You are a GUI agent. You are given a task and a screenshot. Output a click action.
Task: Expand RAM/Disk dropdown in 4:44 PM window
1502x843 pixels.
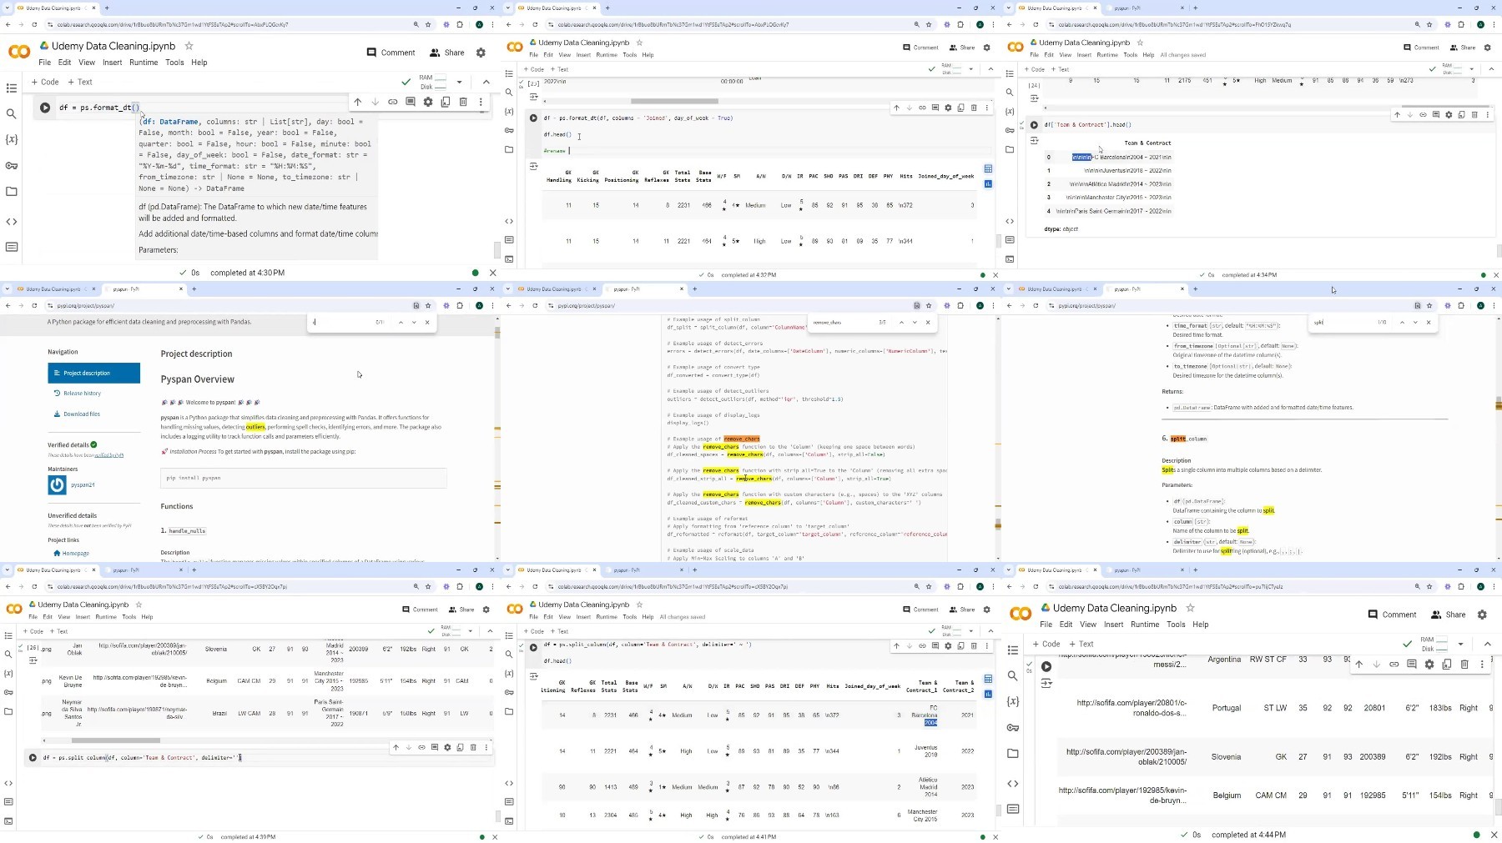(x=1460, y=644)
